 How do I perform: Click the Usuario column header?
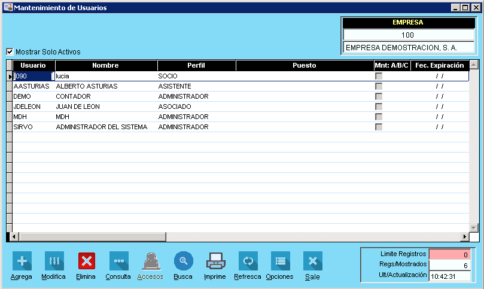tap(34, 65)
